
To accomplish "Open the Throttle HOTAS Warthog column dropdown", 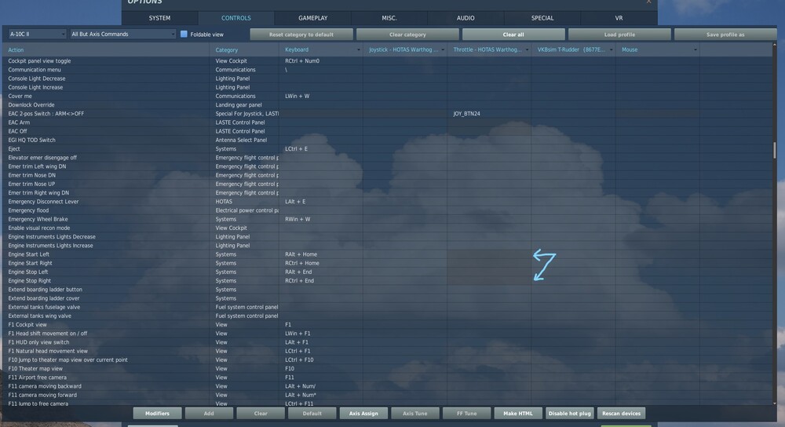I will coord(527,50).
